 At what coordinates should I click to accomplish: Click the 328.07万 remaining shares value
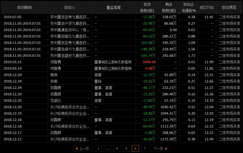pos(169,17)
